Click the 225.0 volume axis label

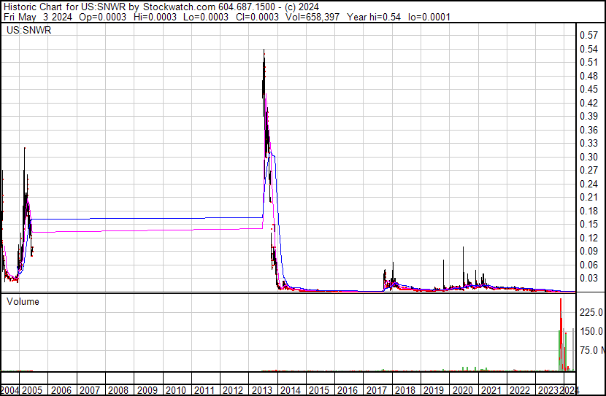(591, 312)
